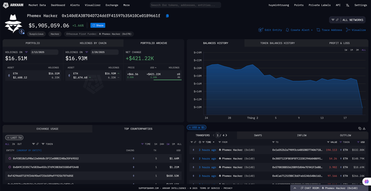Set balance chart range to 1W
This screenshot has height=191, width=371.
point(346,50)
